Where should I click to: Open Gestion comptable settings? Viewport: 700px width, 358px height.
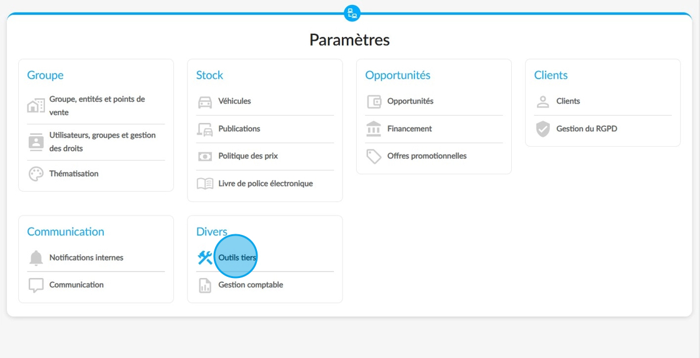click(251, 285)
